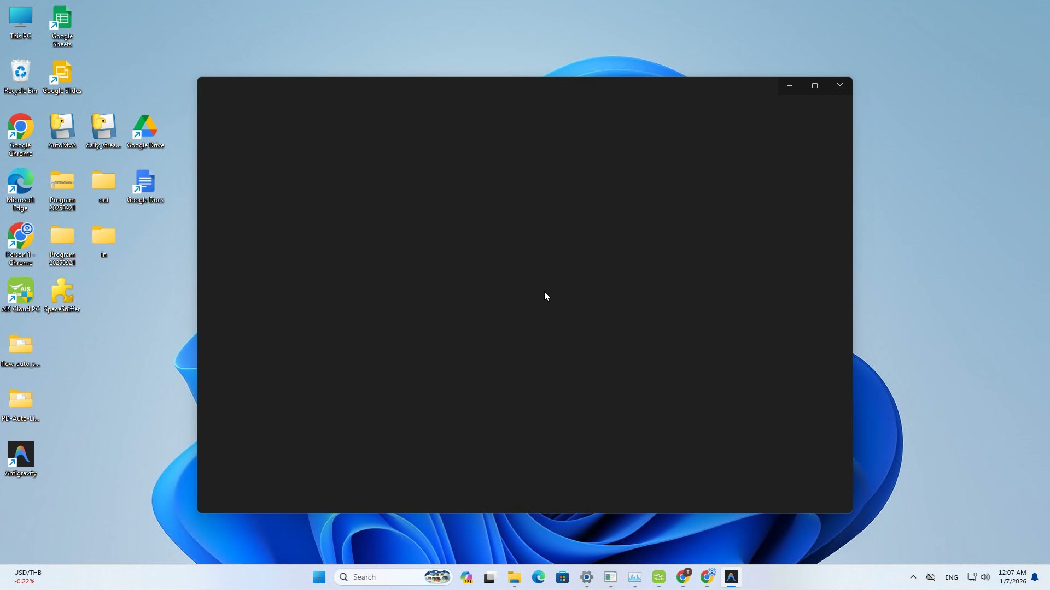Open Settings from the taskbar
Viewport: 1050px width, 590px height.
pyautogui.click(x=587, y=577)
